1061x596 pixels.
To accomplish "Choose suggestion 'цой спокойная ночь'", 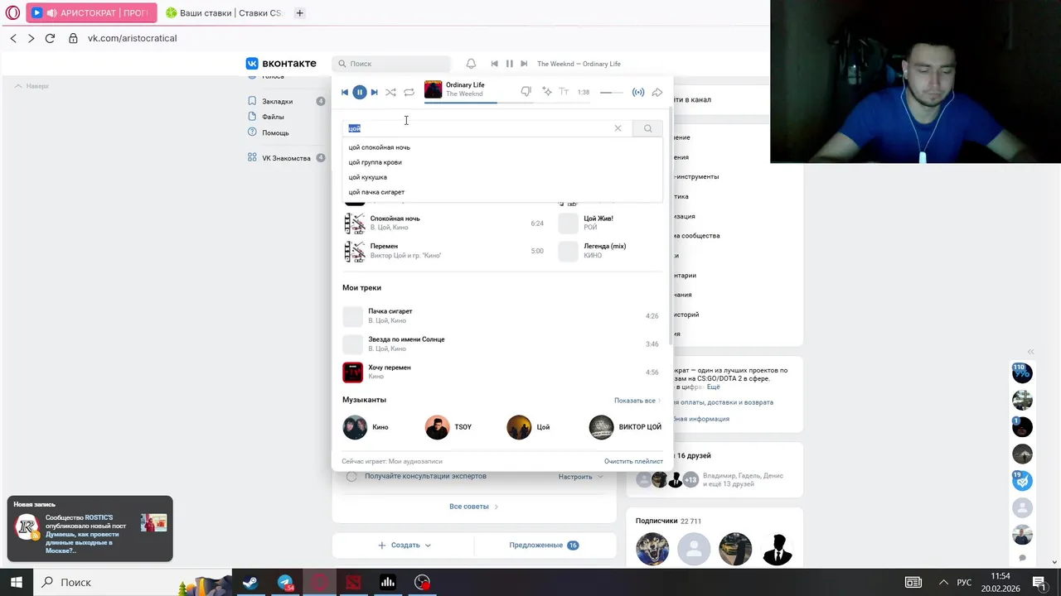I will click(379, 147).
